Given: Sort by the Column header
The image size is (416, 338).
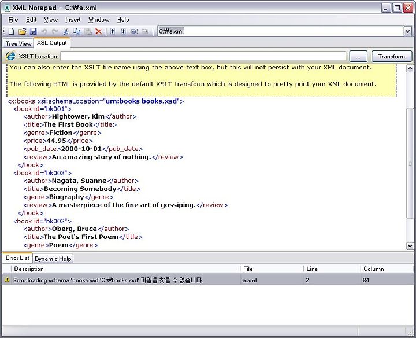Looking at the screenshot, I should coord(387,269).
